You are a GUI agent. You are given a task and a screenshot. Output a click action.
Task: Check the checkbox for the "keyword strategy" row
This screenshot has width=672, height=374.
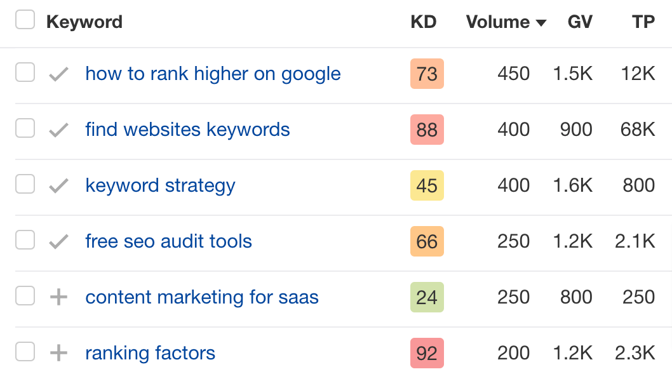(x=25, y=185)
